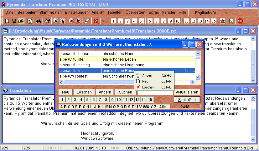Click the Translation window scroll down arrow
The image size is (259, 151).
click(x=253, y=139)
